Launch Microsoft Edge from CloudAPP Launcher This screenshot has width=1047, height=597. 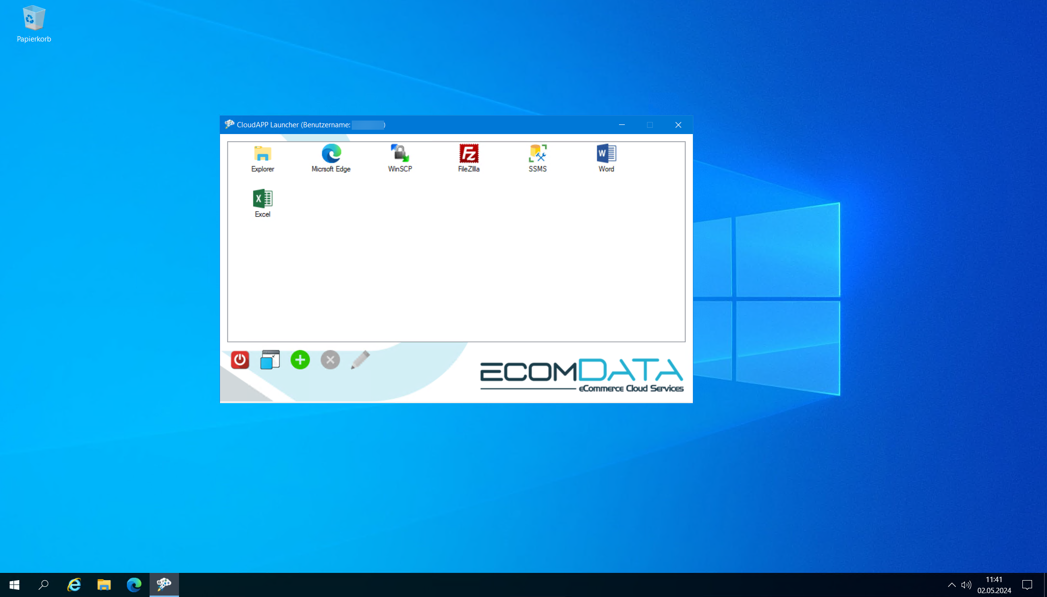tap(331, 159)
